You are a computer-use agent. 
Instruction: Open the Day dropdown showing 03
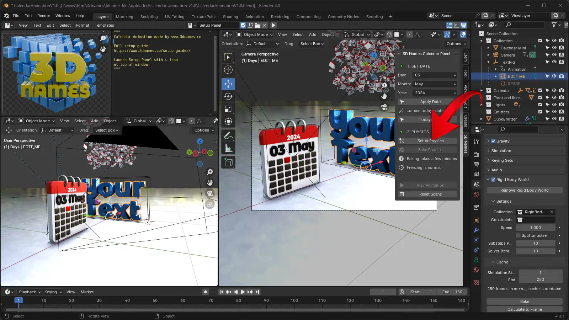click(435, 75)
